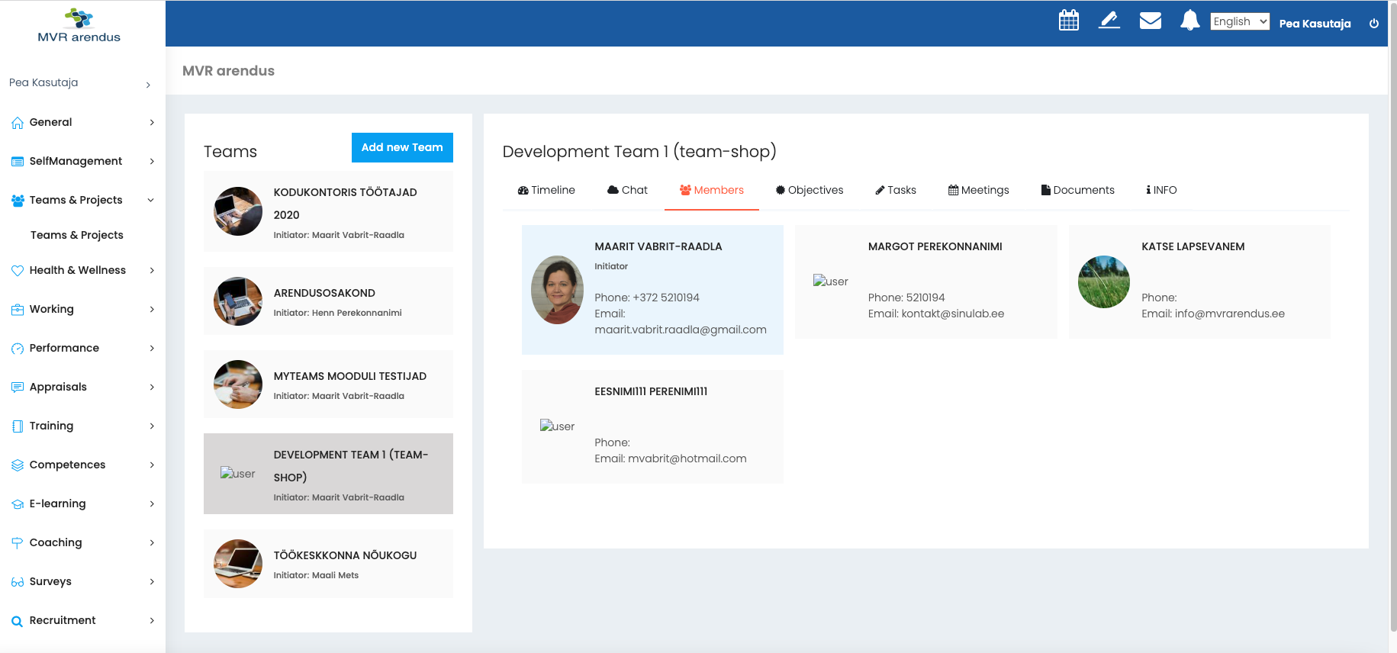The height and width of the screenshot is (653, 1397).
Task: Expand the E-learning menu chevron
Action: (x=152, y=503)
